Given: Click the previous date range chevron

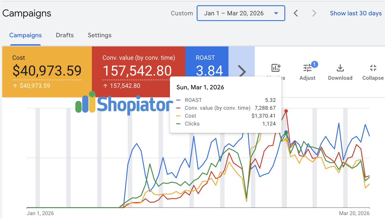Looking at the screenshot, I should pos(296,13).
